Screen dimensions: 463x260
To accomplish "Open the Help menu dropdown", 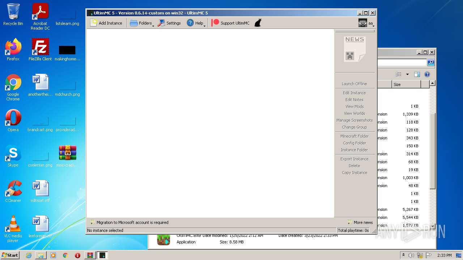I will (196, 23).
